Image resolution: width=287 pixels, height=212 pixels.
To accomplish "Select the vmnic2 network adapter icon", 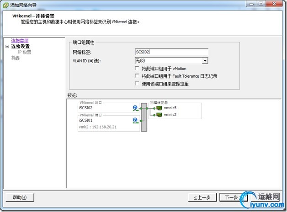I will click(159, 115).
